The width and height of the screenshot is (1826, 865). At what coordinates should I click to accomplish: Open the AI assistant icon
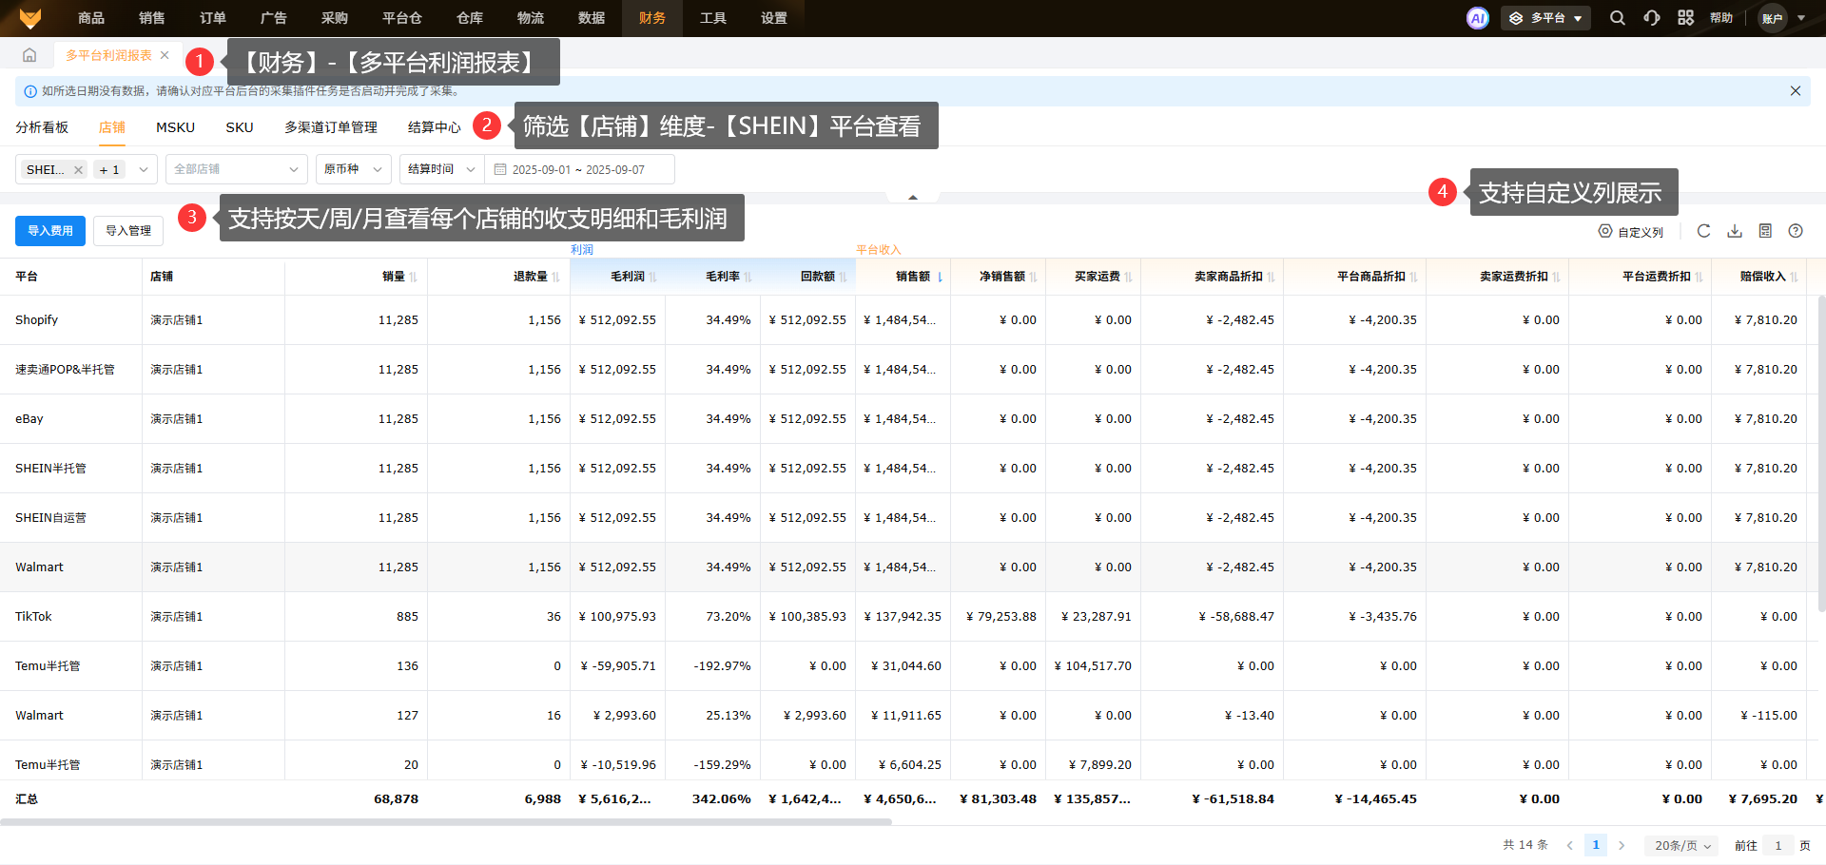point(1477,18)
